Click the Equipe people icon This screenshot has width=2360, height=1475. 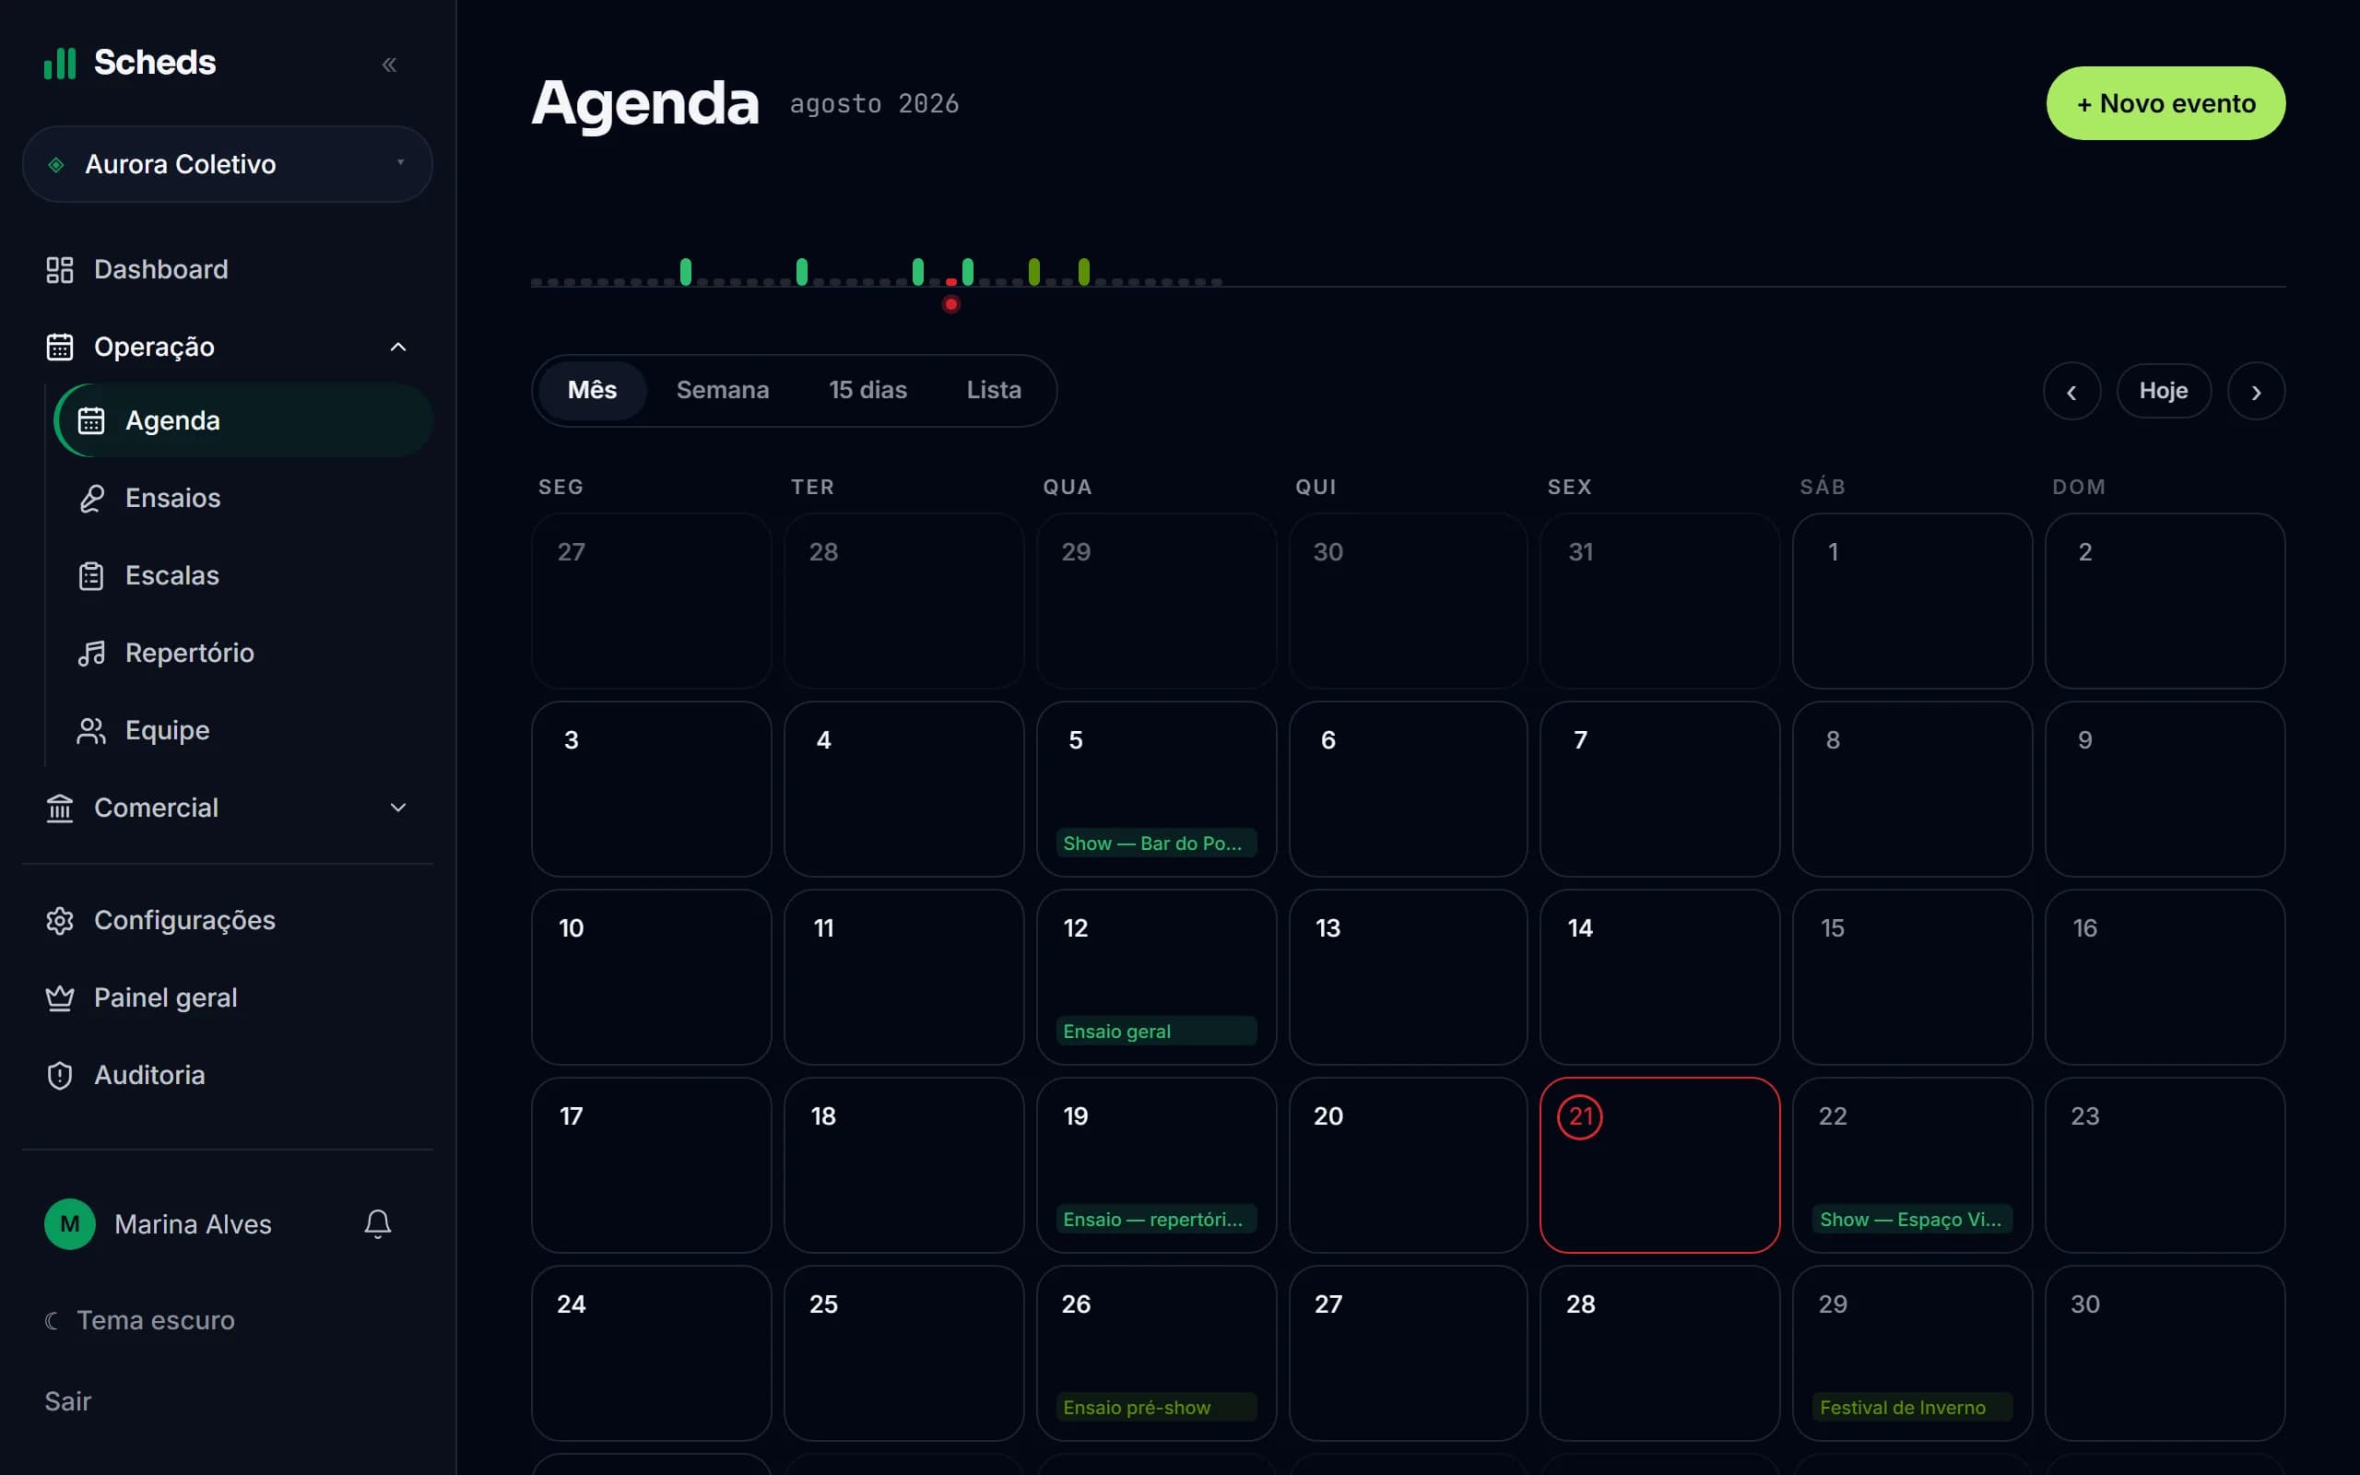[91, 731]
